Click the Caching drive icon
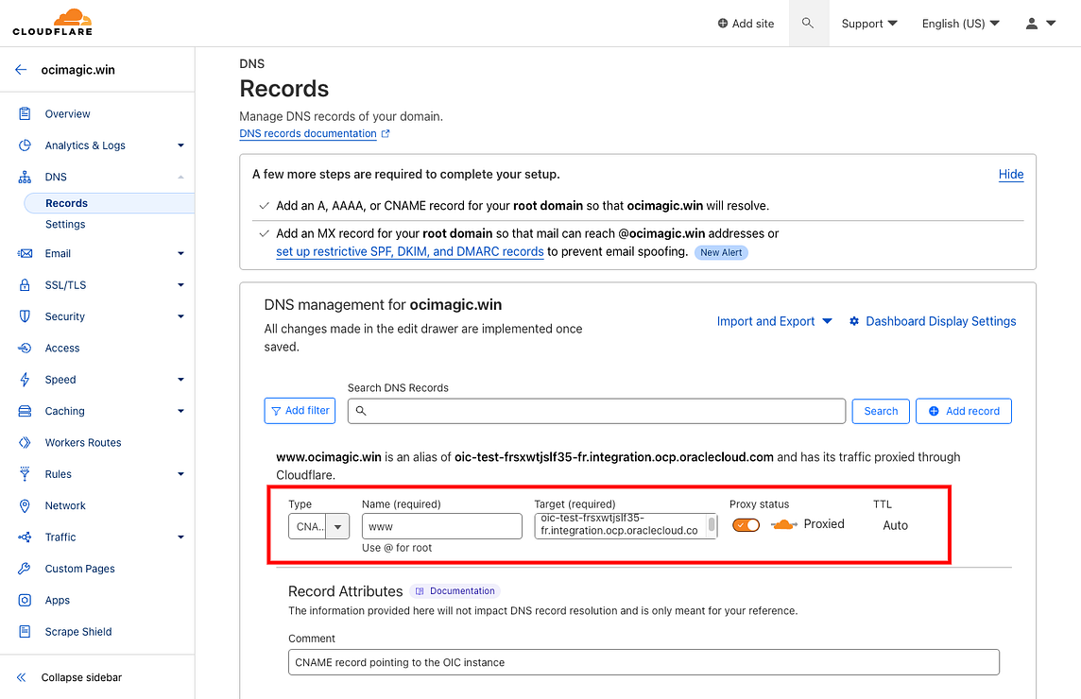Viewport: 1081px width, 699px height. (25, 412)
